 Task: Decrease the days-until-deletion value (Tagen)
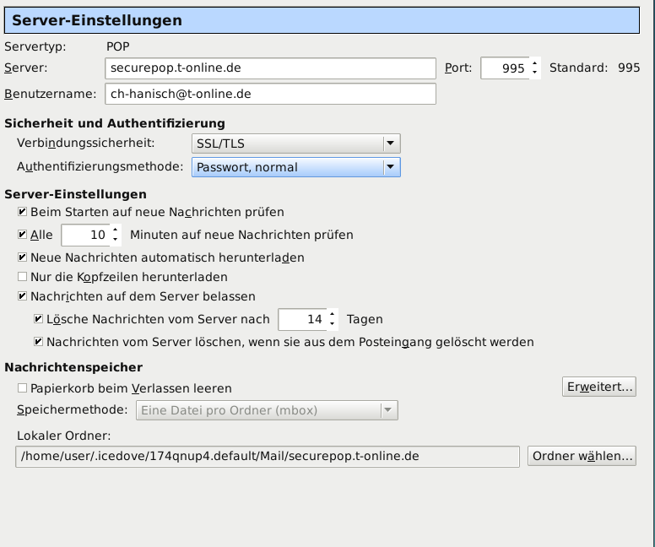click(332, 324)
